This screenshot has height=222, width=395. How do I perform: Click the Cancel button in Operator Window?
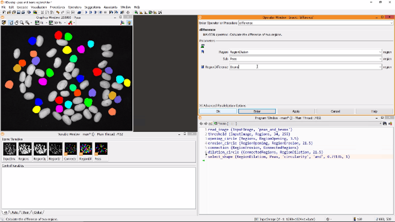click(335, 111)
